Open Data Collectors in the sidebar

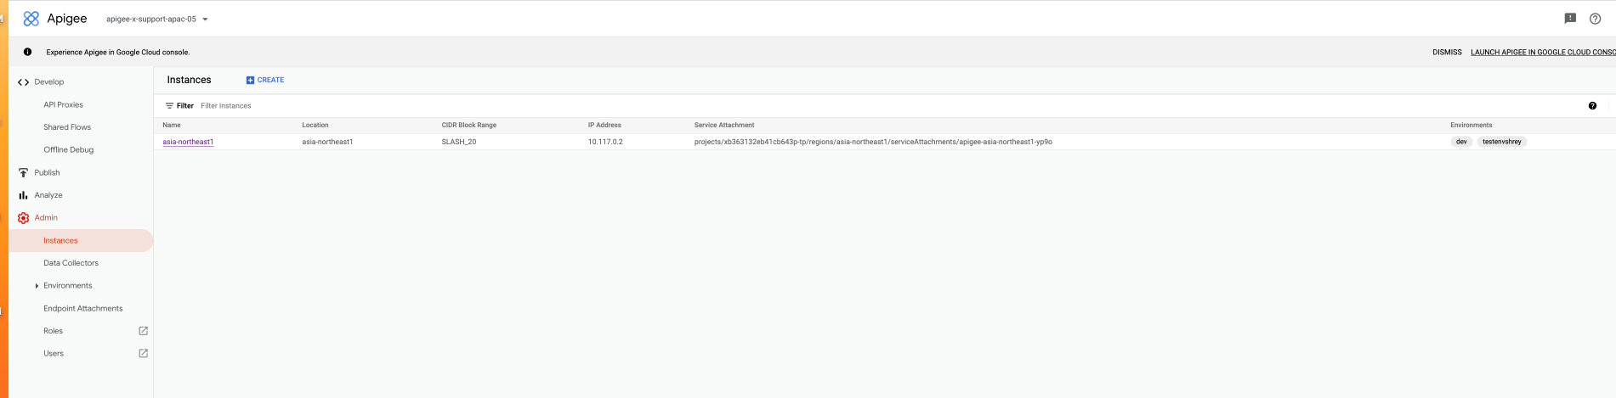(71, 263)
